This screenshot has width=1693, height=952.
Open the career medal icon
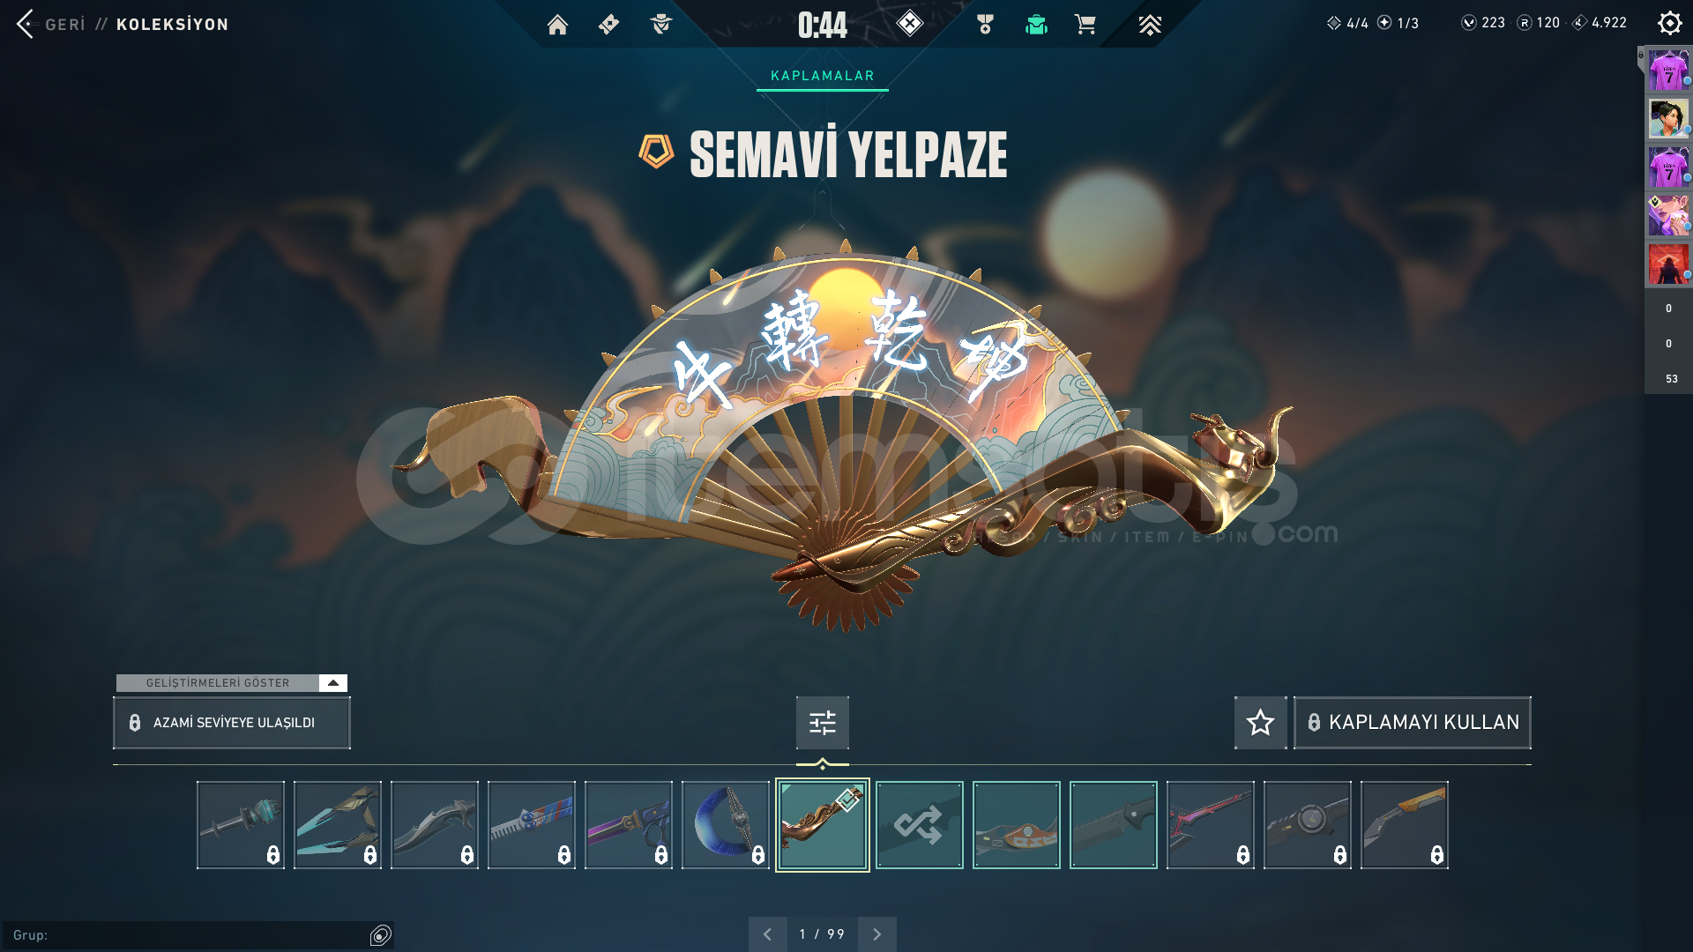point(985,25)
